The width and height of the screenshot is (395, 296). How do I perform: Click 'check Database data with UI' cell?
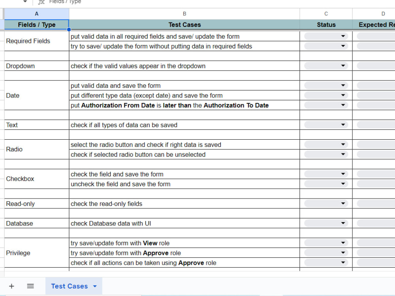click(184, 223)
